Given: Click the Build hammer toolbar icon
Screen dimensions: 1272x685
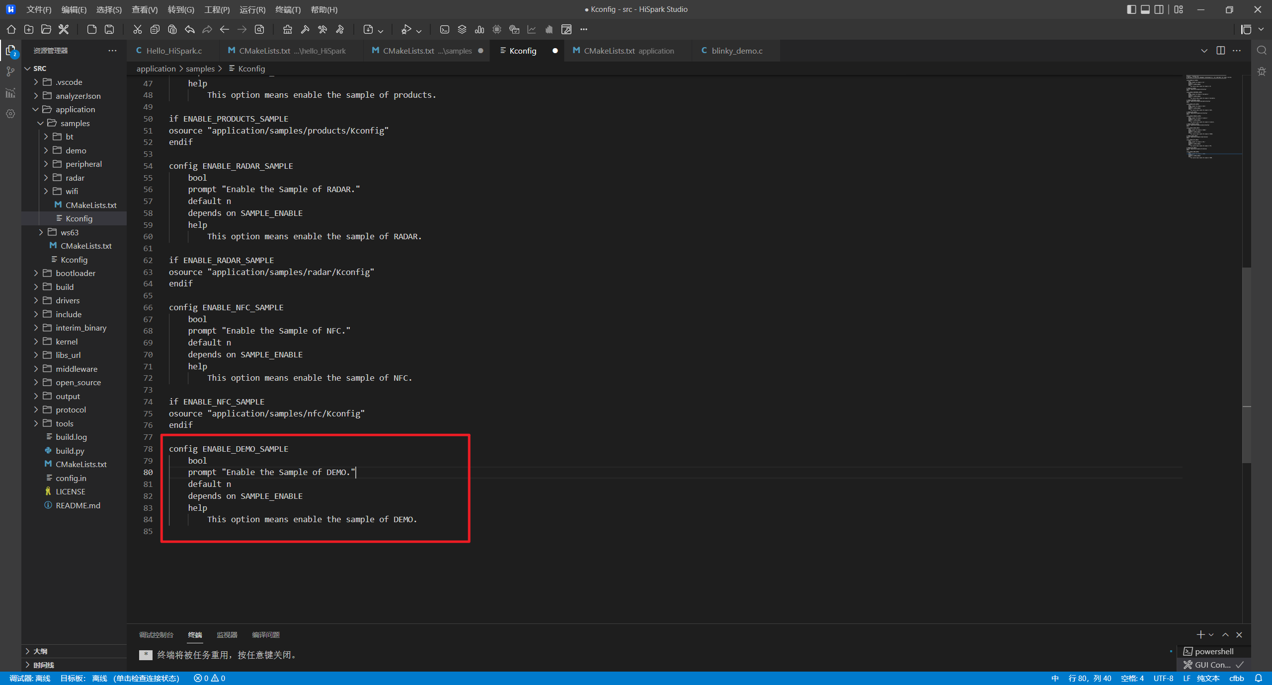Looking at the screenshot, I should coord(305,29).
